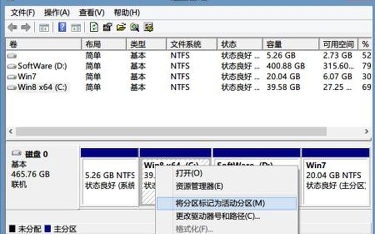The height and width of the screenshot is (234, 375).
Task: Click the right arrow of the horizontal scrollbar
Action: (367, 132)
